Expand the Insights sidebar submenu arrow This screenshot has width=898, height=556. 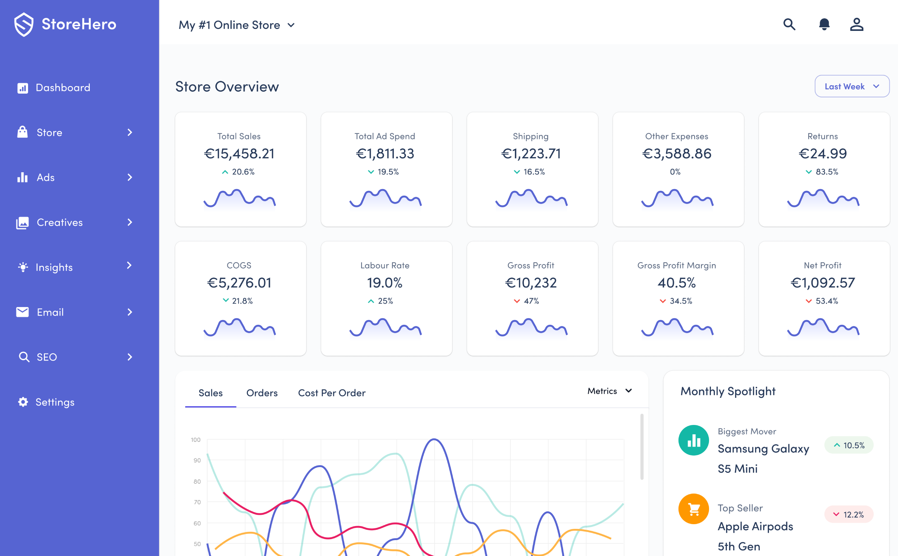click(129, 265)
